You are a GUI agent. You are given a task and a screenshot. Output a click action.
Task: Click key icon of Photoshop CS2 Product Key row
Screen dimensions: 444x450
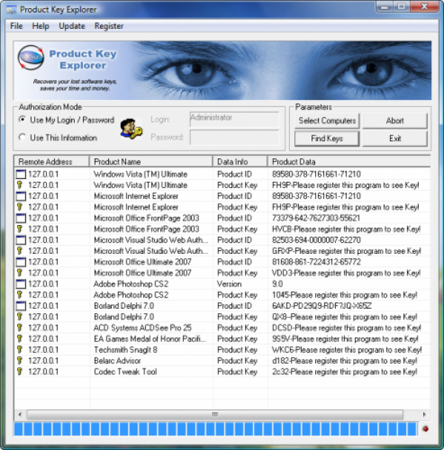click(x=19, y=295)
